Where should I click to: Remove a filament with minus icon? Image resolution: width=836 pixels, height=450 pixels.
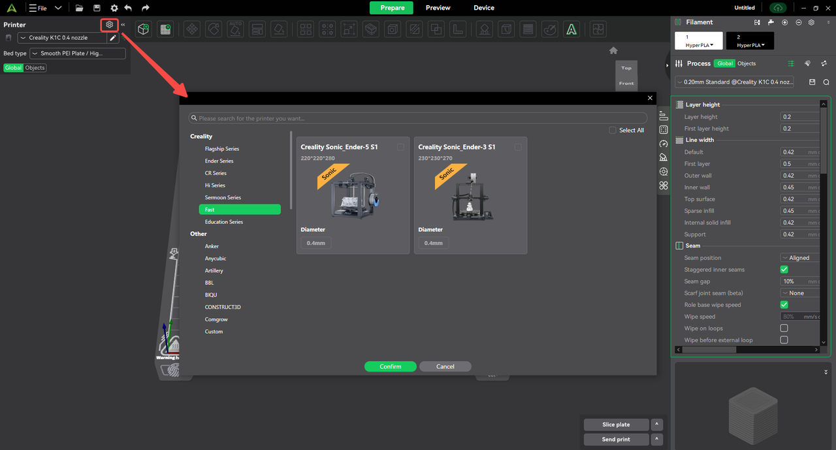point(798,22)
